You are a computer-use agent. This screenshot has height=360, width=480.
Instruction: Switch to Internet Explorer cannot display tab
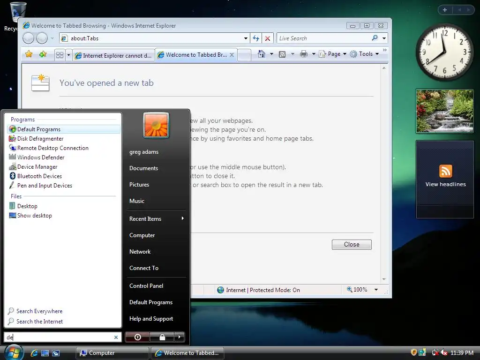113,55
